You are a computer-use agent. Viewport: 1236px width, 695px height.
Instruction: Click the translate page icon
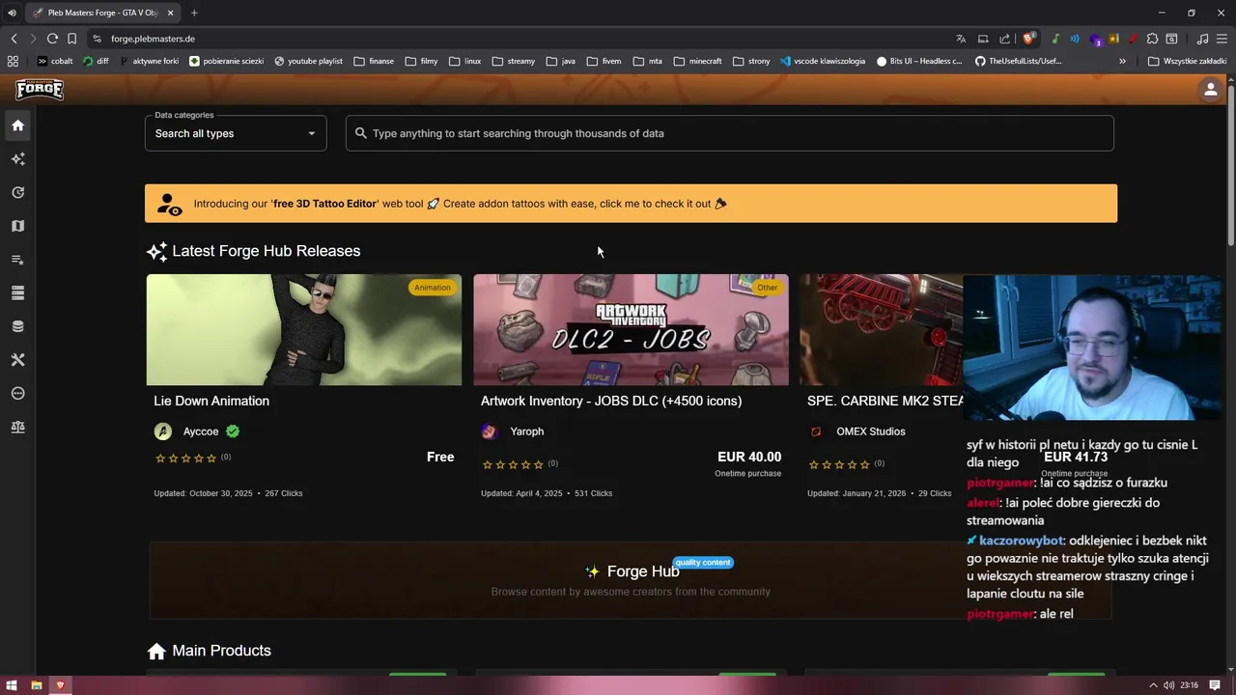pyautogui.click(x=961, y=39)
